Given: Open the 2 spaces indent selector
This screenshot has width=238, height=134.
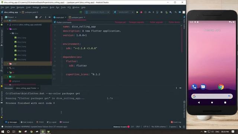Looking at the screenshot, I should tap(173, 127).
